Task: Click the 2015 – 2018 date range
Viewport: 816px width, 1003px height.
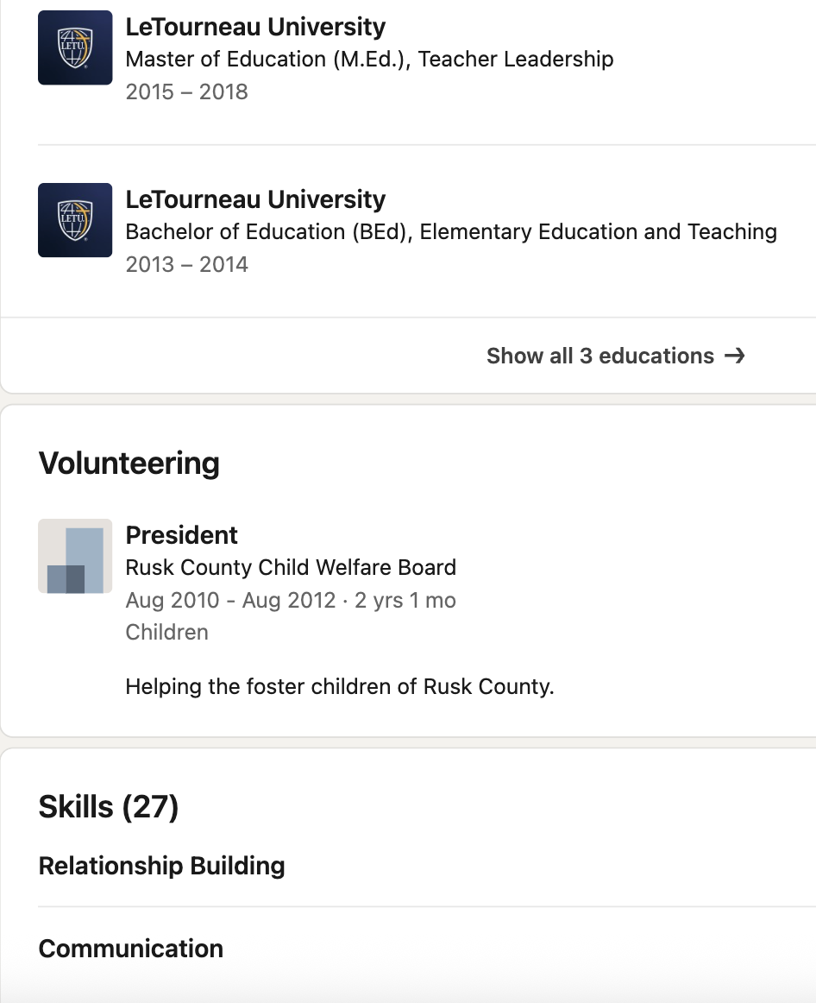Action: (186, 92)
